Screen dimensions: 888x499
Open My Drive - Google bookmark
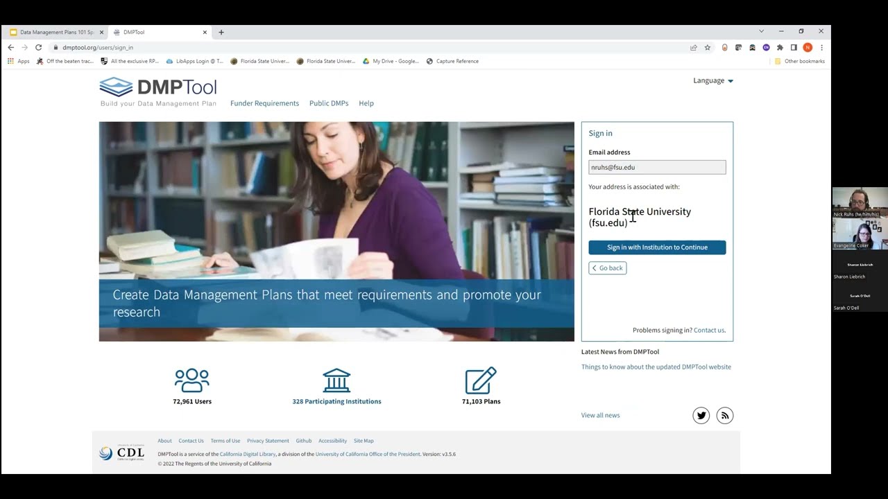[391, 61]
